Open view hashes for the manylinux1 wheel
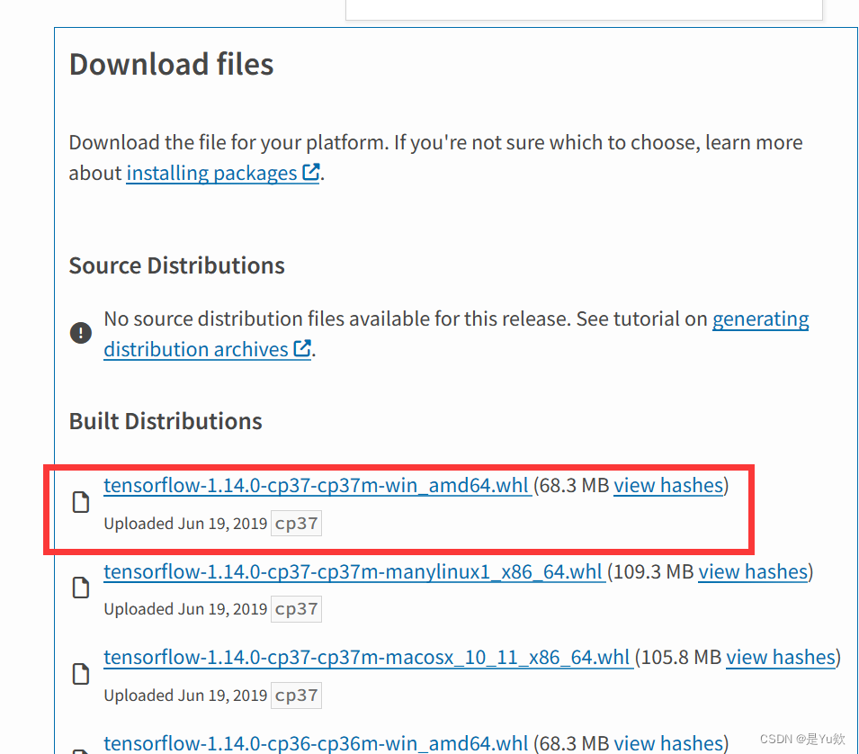Viewport: 859px width, 754px height. click(x=753, y=571)
